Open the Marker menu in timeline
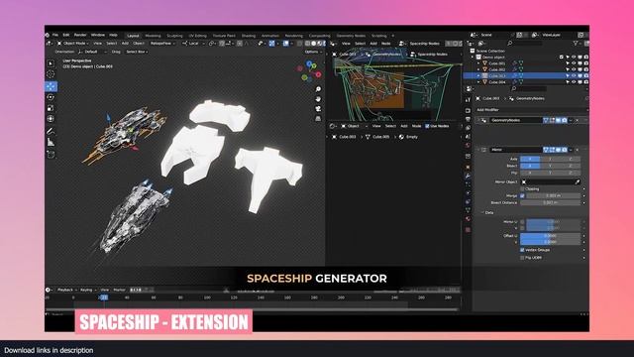The image size is (634, 357). 119,290
